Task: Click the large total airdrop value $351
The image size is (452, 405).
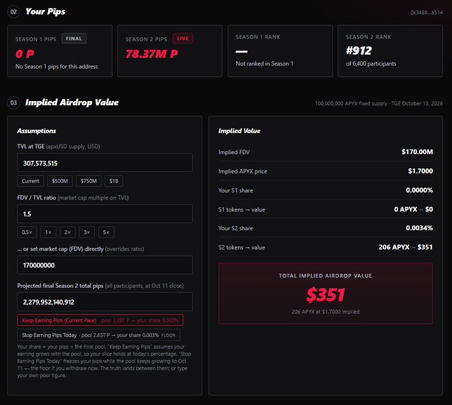Action: click(x=326, y=295)
